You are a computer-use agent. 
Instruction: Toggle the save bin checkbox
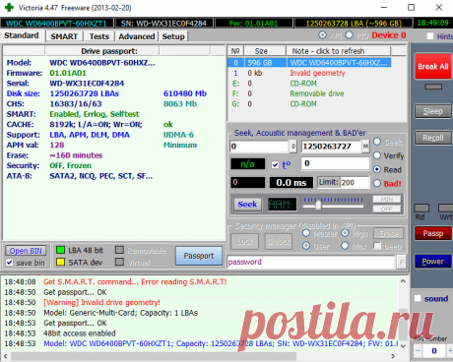tap(10, 263)
